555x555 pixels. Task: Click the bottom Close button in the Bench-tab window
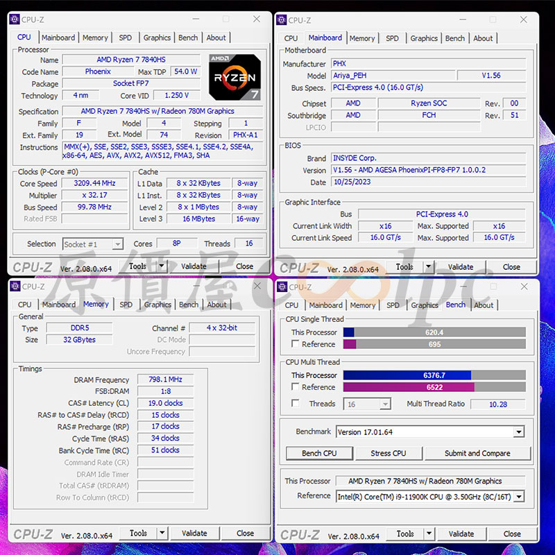512,533
